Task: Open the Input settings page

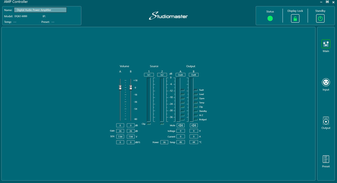Action: (326, 83)
